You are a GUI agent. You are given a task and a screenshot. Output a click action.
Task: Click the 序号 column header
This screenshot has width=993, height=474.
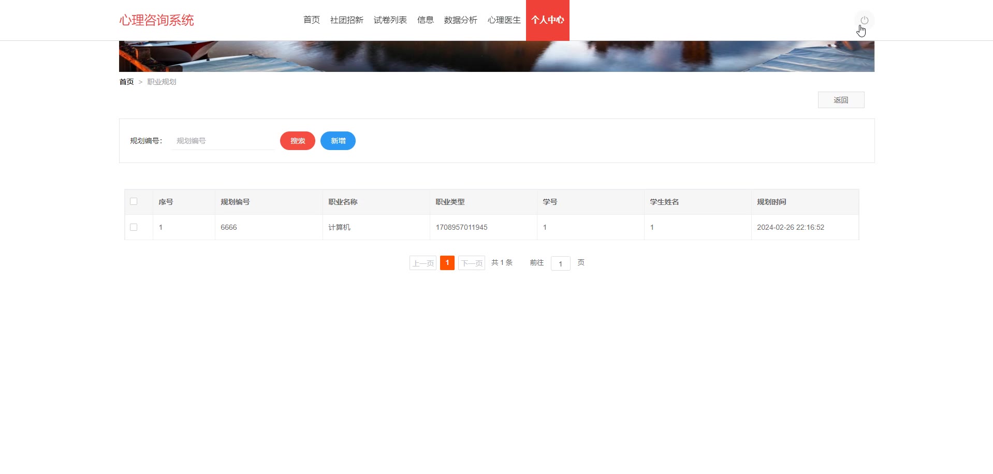(184, 202)
